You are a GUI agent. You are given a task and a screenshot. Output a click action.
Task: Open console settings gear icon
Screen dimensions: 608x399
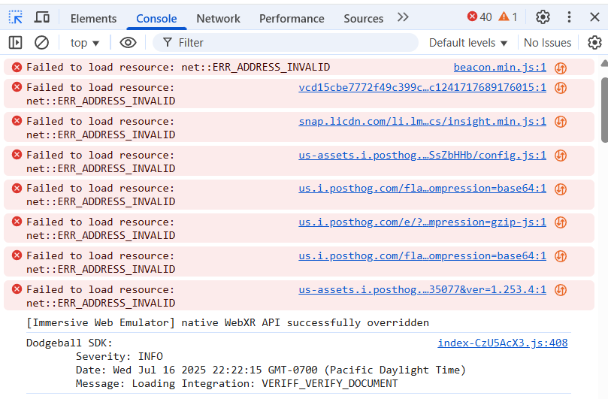point(594,43)
